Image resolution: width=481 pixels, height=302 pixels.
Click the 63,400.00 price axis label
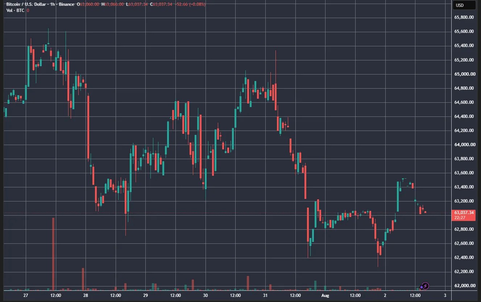point(464,187)
